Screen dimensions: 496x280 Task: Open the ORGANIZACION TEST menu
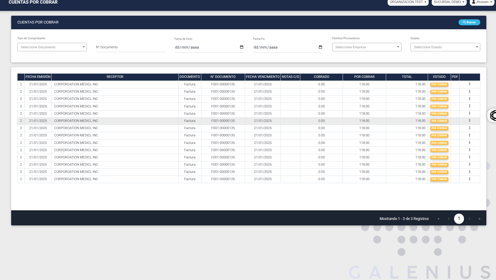(408, 2)
